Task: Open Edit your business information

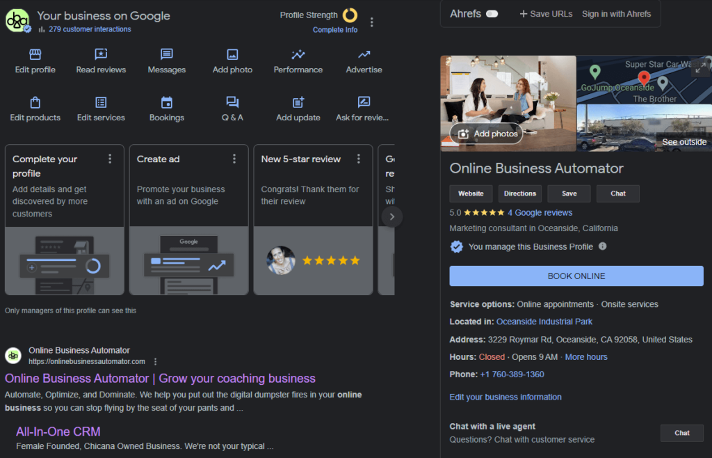Action: pos(505,397)
